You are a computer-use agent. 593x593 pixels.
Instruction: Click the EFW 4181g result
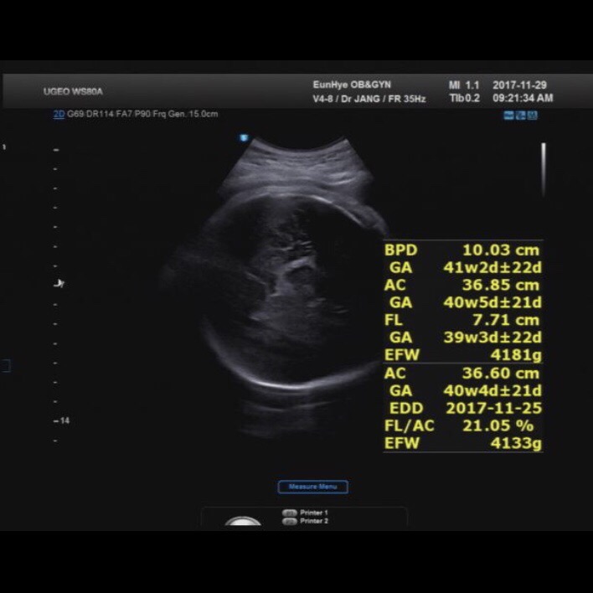coord(462,355)
